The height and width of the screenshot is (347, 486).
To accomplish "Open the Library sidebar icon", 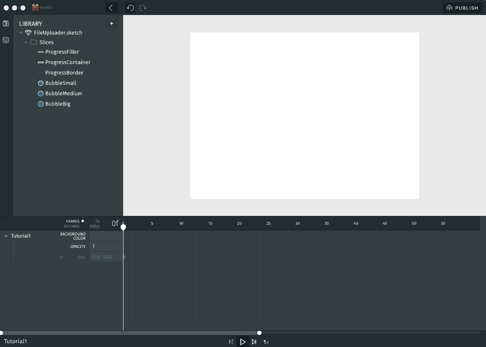I will point(6,24).
